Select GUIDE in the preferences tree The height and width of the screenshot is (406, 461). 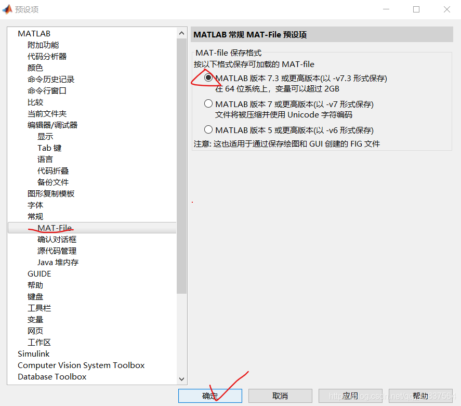click(39, 274)
